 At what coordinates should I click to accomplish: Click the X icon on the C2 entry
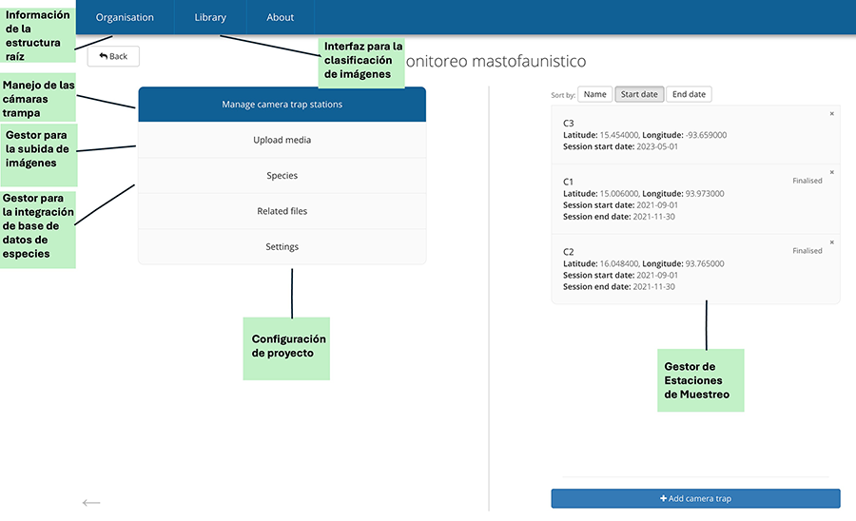click(831, 242)
